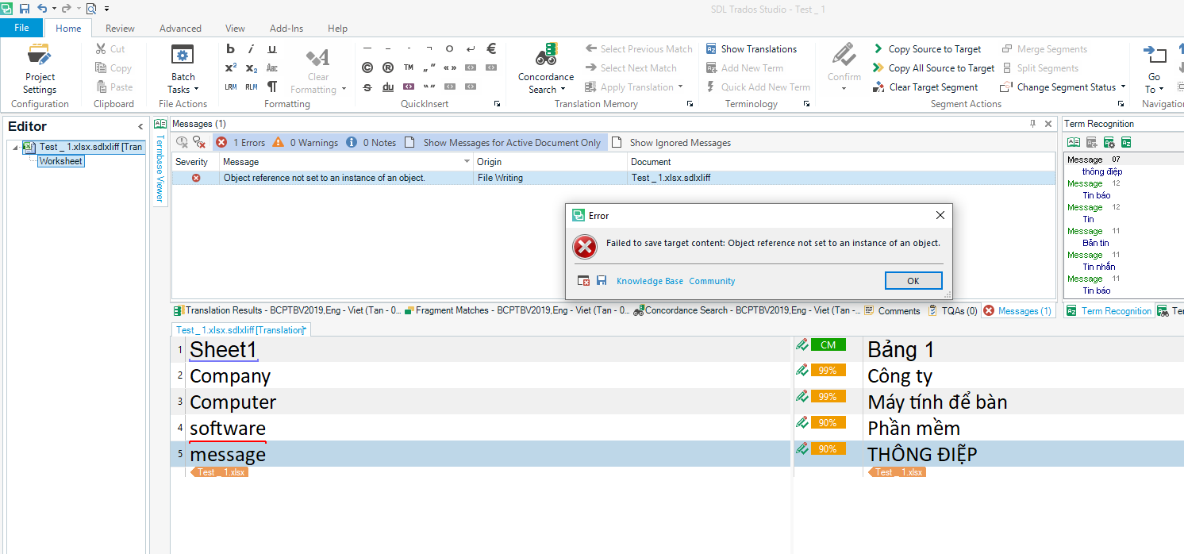
Task: Toggle show formatting paragraph symbol
Action: [x=272, y=87]
